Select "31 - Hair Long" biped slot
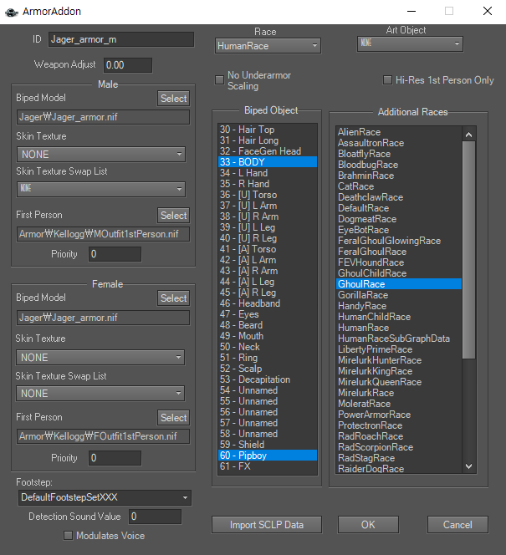Screen dimensions: 506x555 coord(268,140)
